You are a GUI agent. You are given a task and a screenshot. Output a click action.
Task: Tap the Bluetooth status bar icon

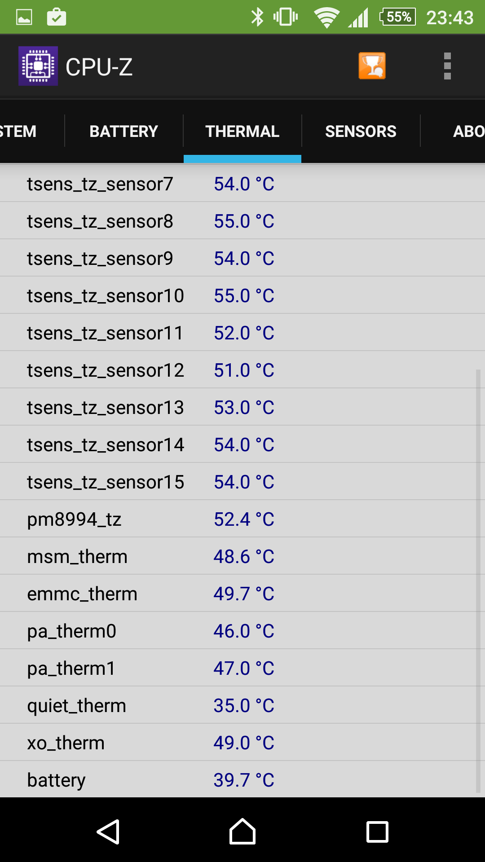click(257, 17)
